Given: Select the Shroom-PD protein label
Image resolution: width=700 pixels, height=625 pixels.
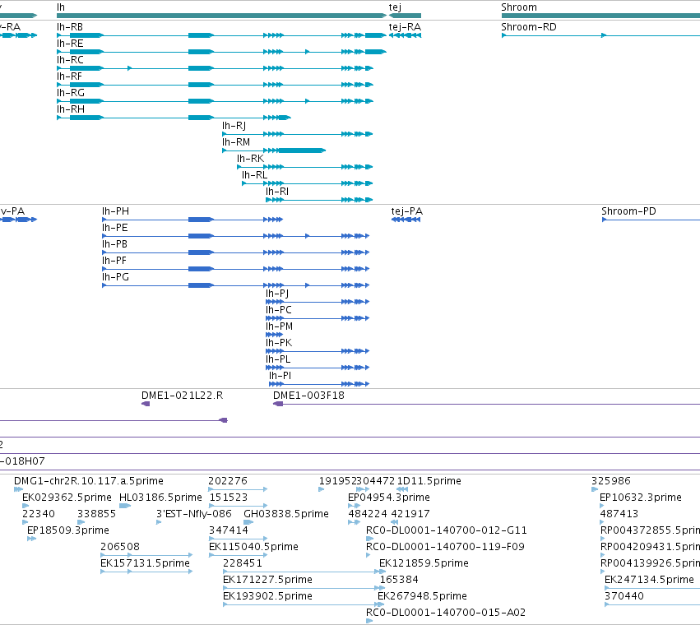Looking at the screenshot, I should click(x=628, y=211).
